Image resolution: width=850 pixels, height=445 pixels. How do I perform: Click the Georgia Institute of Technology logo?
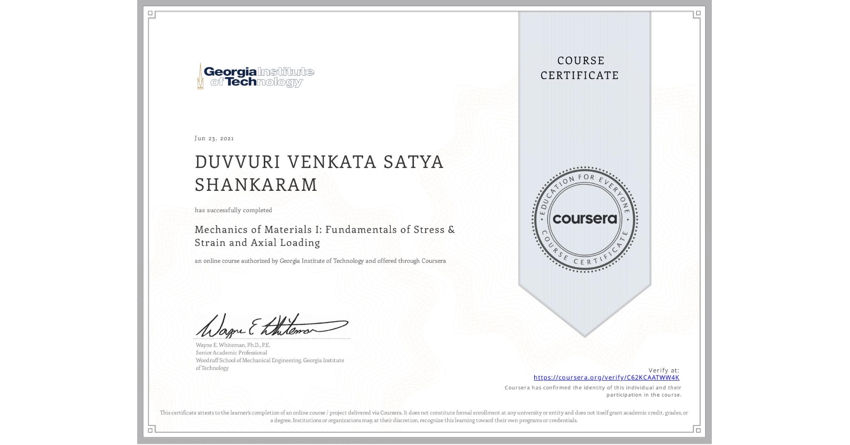255,76
